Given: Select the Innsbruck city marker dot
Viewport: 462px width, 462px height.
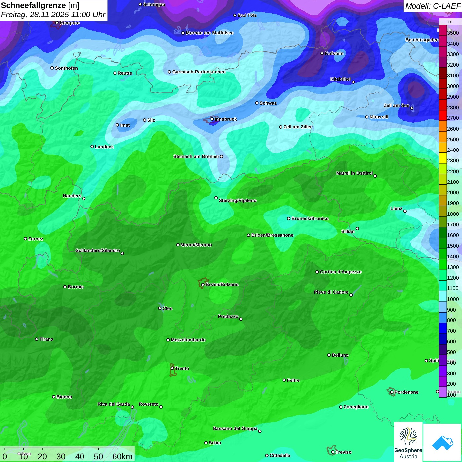Looking at the screenshot, I should coord(212,119).
